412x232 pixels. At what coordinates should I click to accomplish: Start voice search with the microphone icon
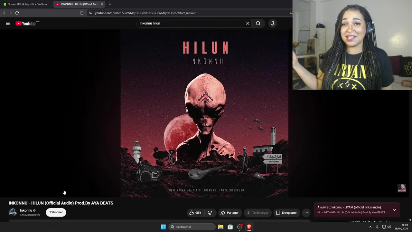tap(273, 23)
